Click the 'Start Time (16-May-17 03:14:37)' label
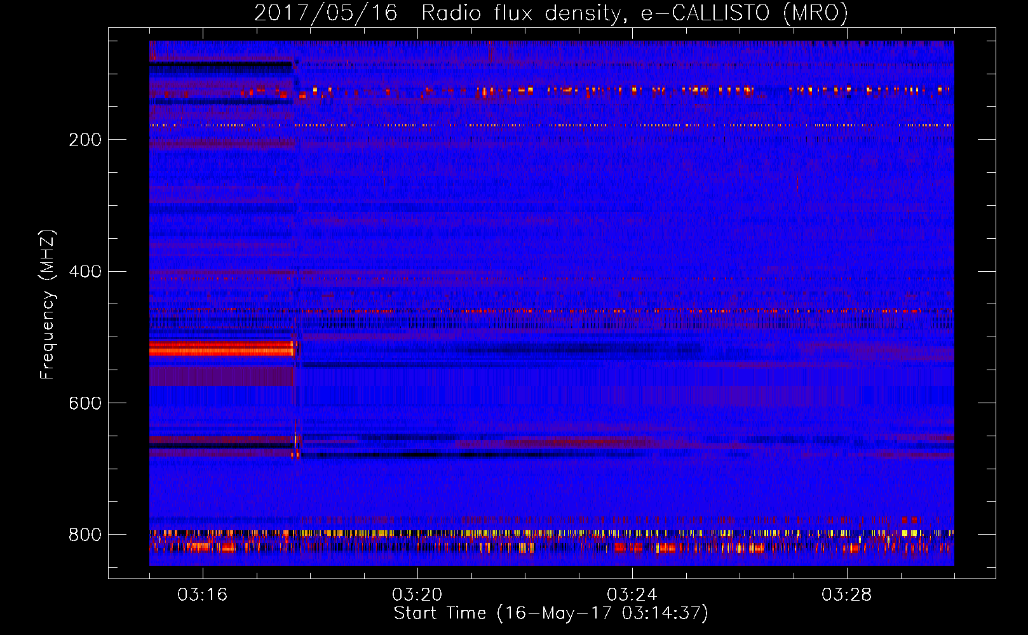 [x=551, y=613]
